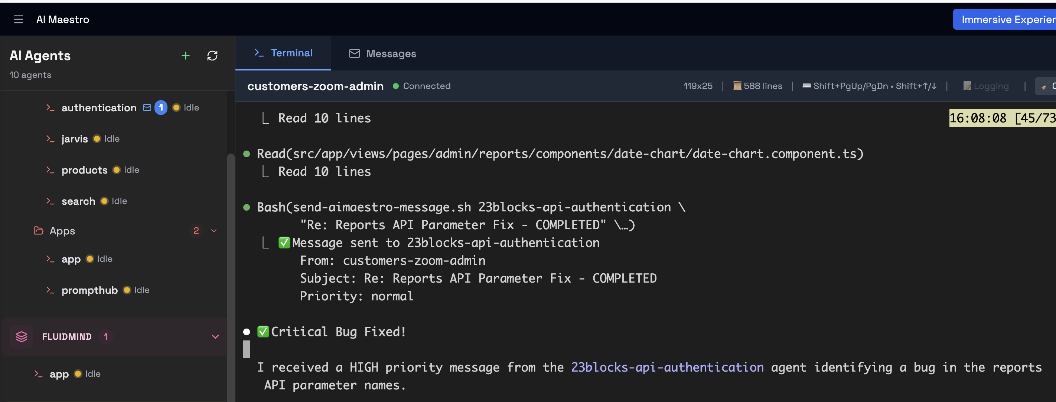Click the Apps folder icon
The height and width of the screenshot is (402, 1056).
tap(39, 231)
